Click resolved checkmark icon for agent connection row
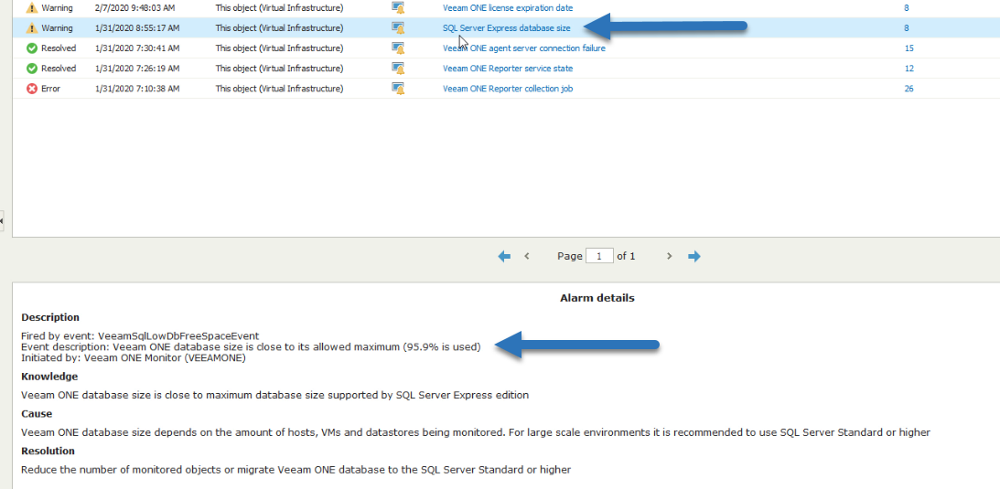1000x489 pixels. (x=32, y=48)
